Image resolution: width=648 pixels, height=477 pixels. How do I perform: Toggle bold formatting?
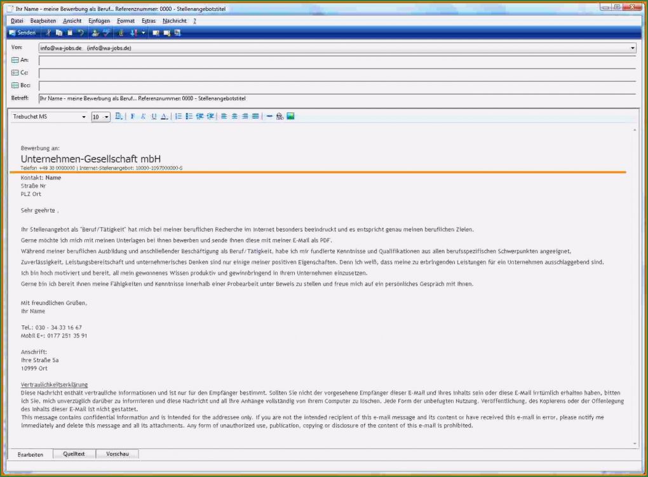pyautogui.click(x=133, y=117)
